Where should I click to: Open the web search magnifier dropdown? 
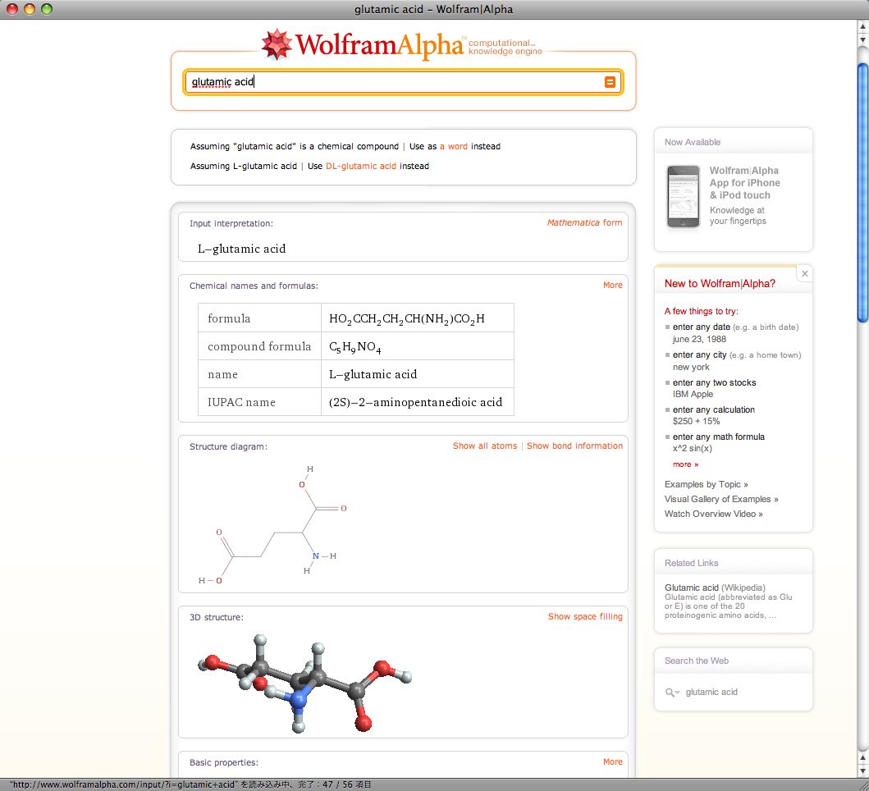(672, 693)
